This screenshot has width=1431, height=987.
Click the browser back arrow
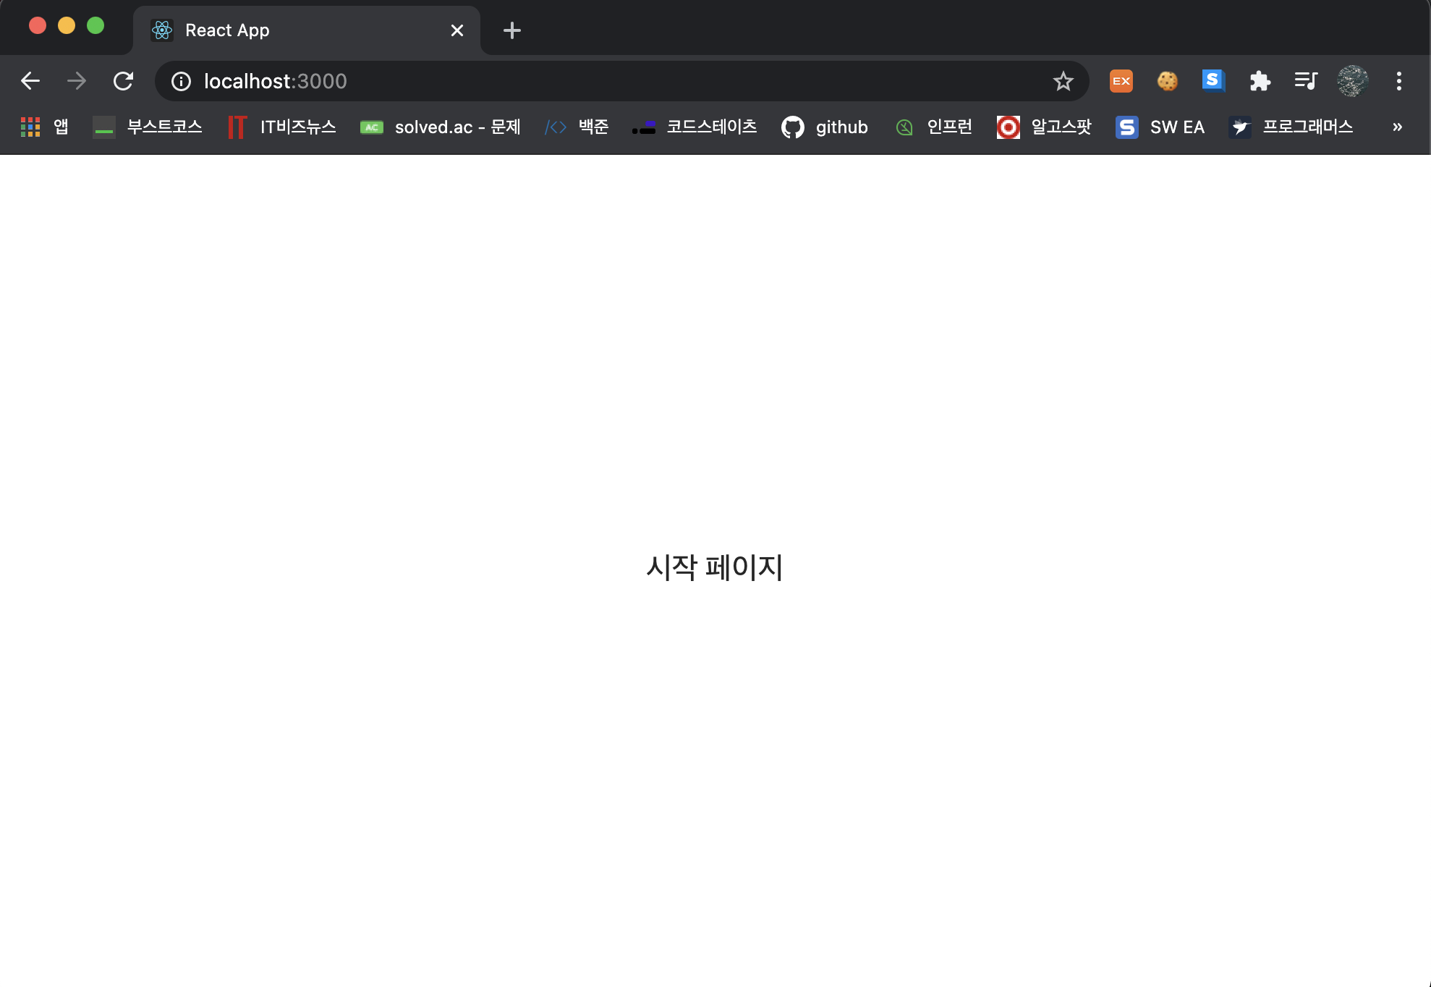[x=30, y=81]
